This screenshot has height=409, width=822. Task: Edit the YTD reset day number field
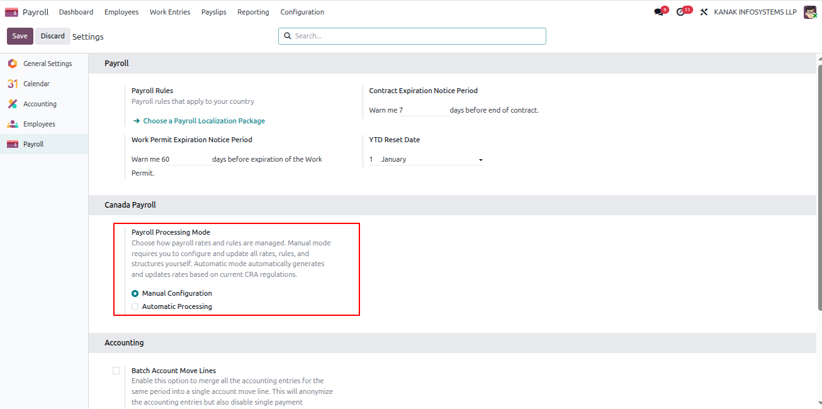pyautogui.click(x=373, y=159)
